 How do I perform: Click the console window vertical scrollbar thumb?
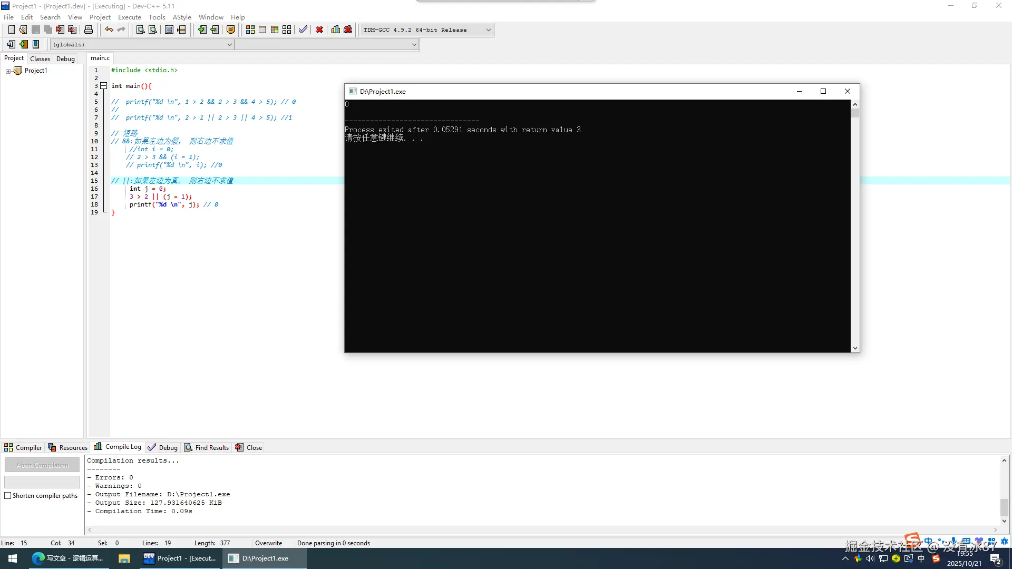(x=855, y=113)
